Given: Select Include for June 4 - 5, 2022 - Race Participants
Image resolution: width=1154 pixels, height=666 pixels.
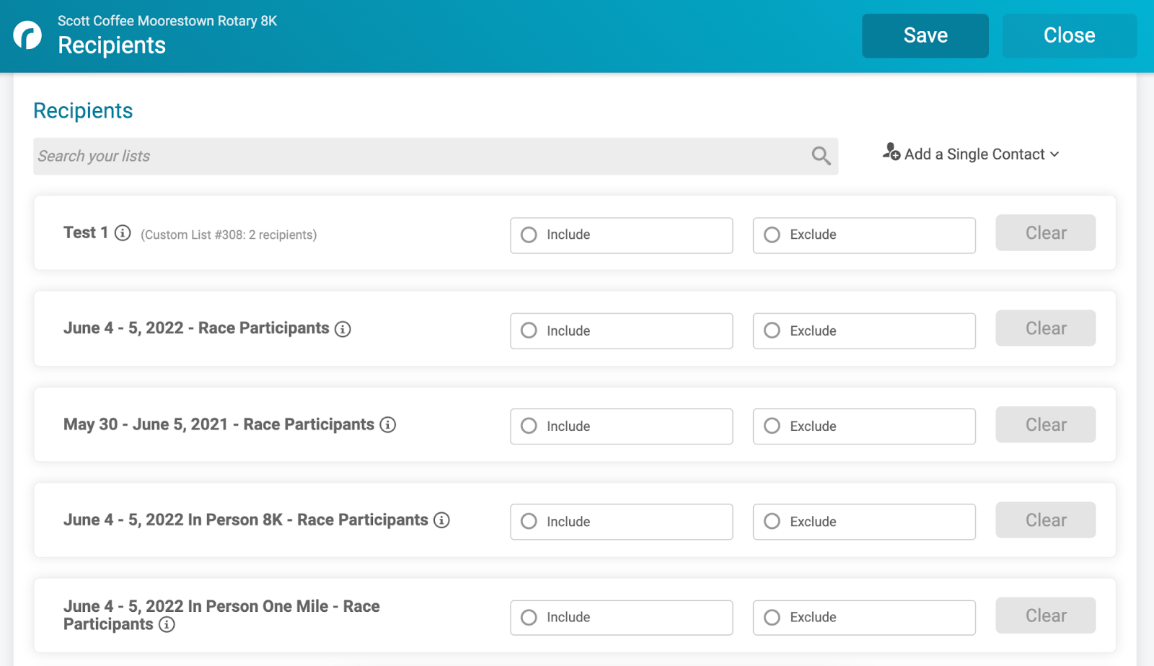Looking at the screenshot, I should [622, 331].
